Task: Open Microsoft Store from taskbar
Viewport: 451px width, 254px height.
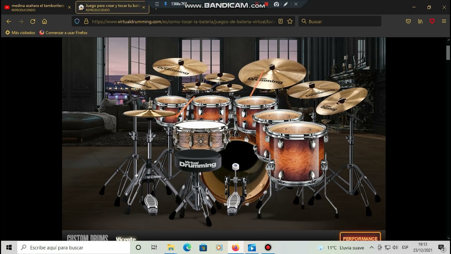Action: tap(203, 248)
